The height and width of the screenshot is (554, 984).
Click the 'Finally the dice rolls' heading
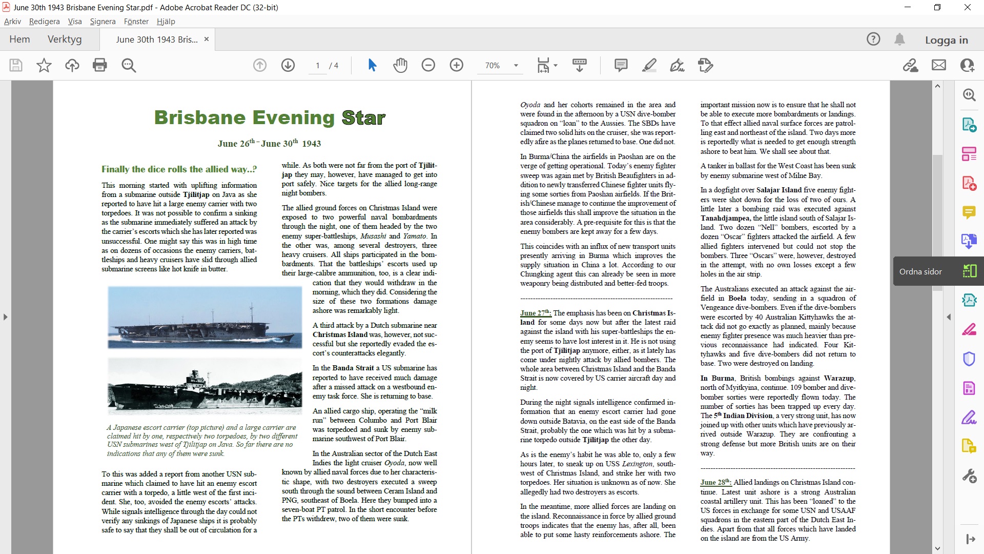[179, 169]
